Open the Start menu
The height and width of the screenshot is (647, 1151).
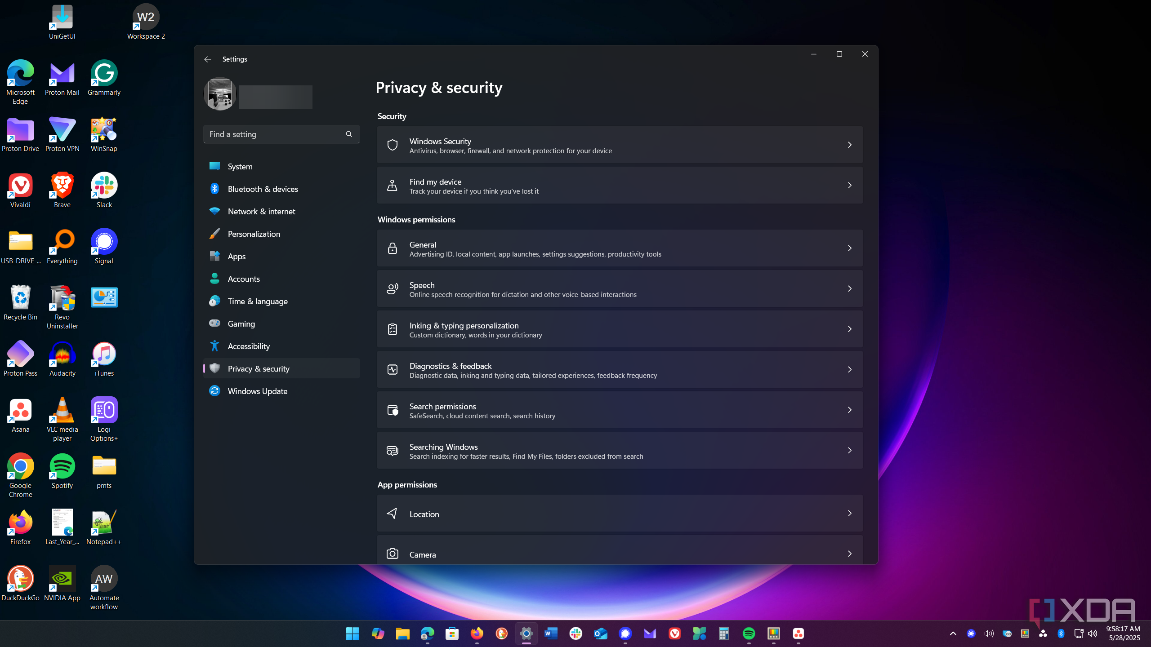coord(352,634)
